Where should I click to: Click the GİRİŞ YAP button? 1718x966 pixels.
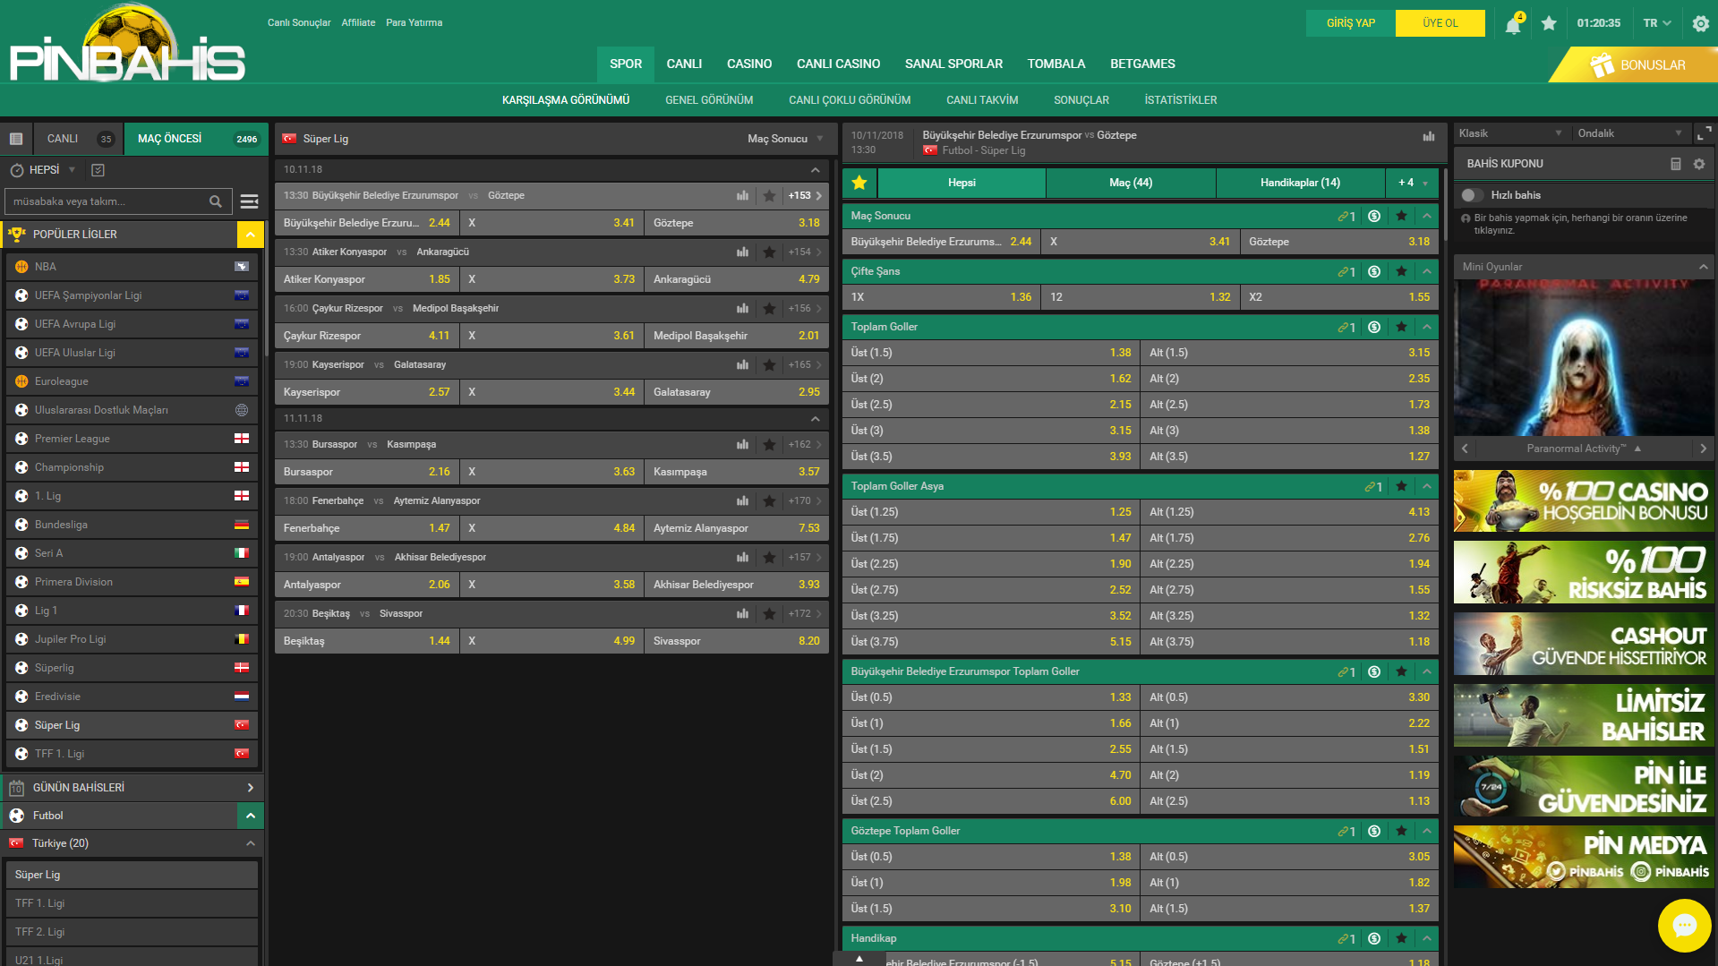pos(1350,23)
